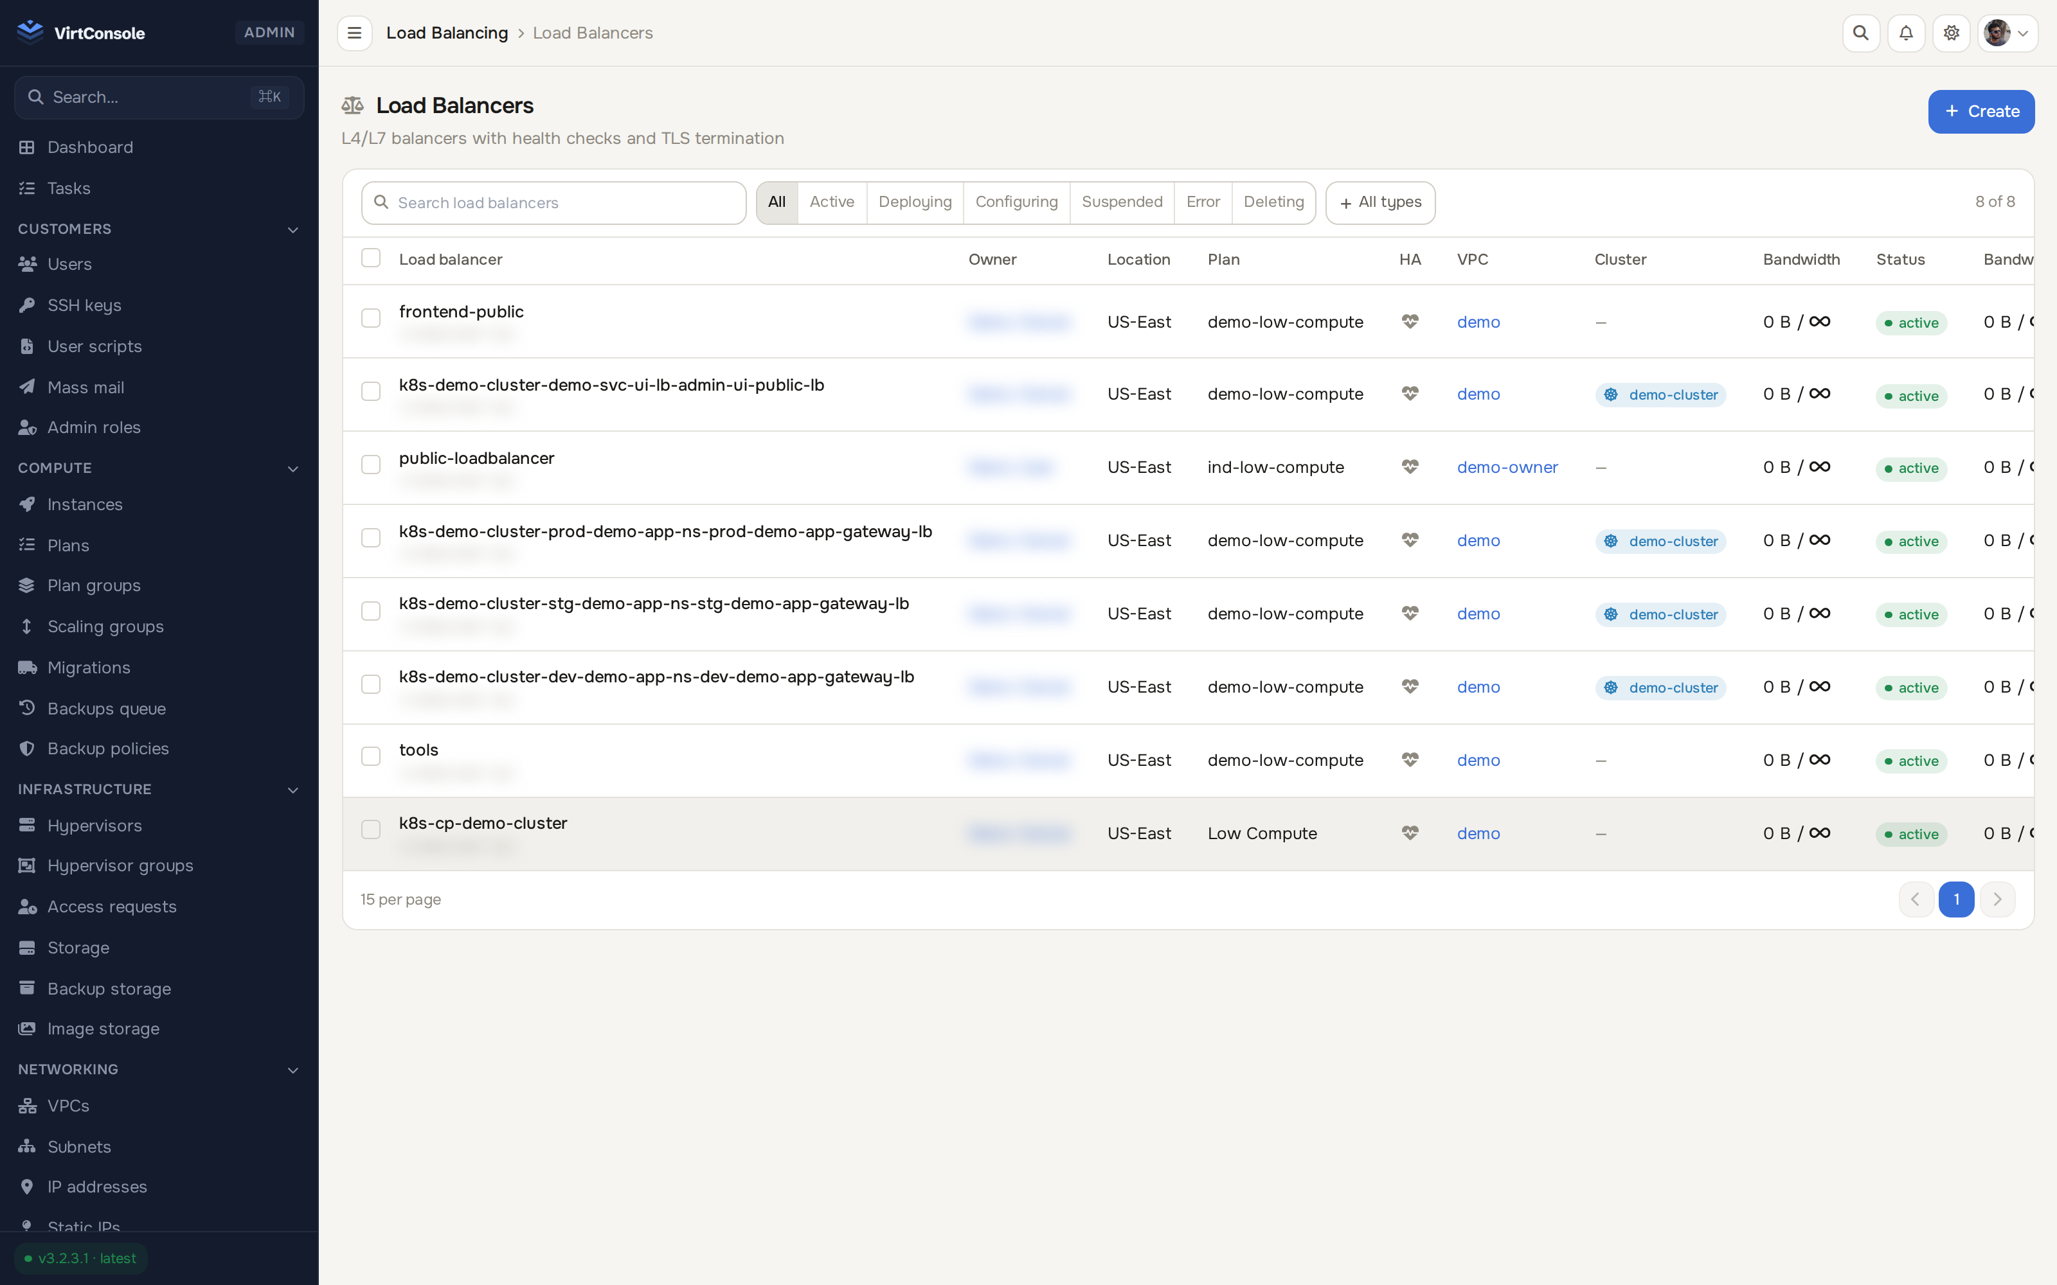Filter by Active status tab

832,202
